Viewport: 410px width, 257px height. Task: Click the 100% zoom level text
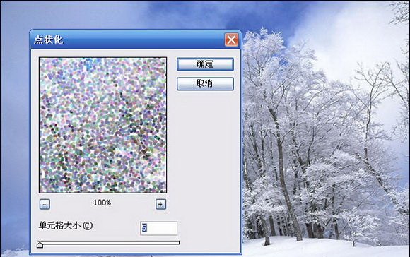pyautogui.click(x=102, y=203)
